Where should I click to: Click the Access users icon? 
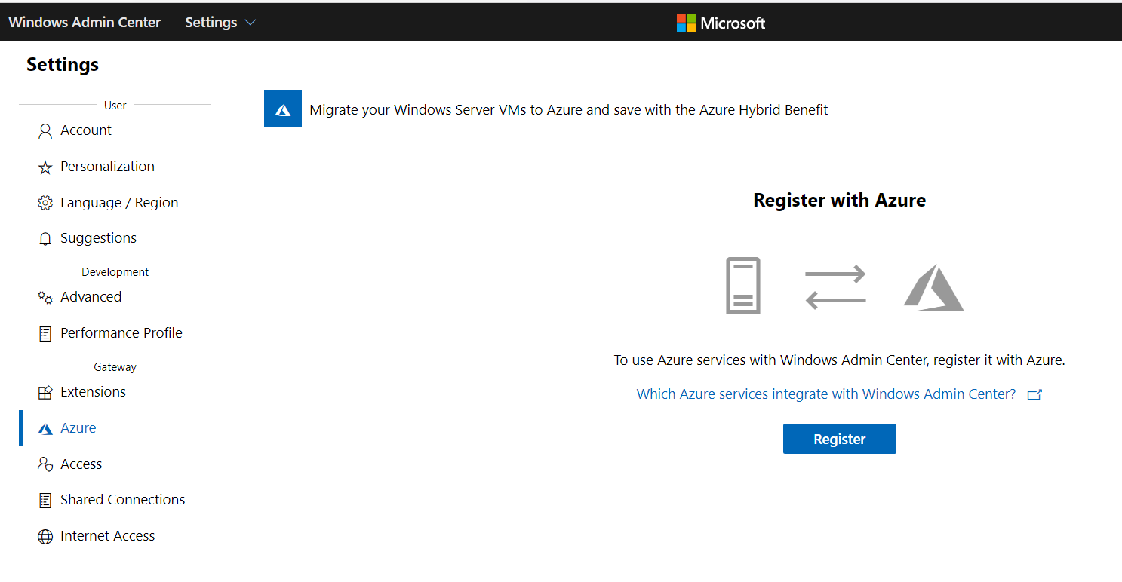click(x=45, y=464)
